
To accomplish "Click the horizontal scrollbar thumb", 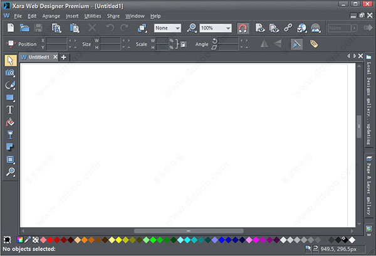I will click(189, 231).
